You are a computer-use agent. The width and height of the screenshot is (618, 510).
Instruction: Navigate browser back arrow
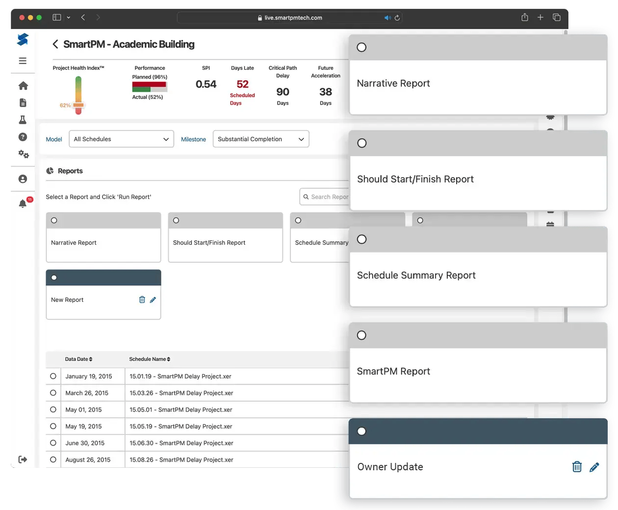point(83,17)
